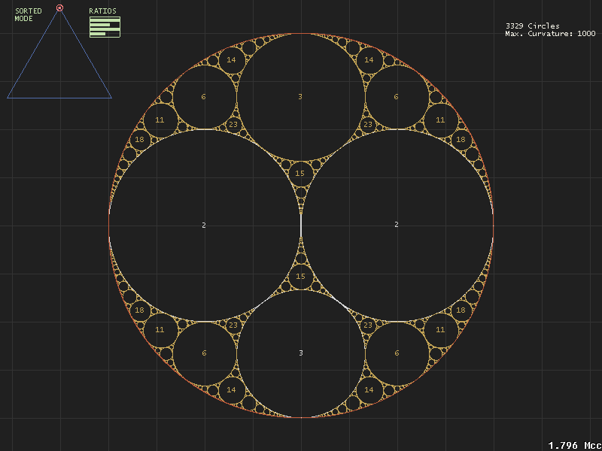Click the lower-left circle labeled 11
Image resolution: width=602 pixels, height=451 pixels.
point(160,330)
